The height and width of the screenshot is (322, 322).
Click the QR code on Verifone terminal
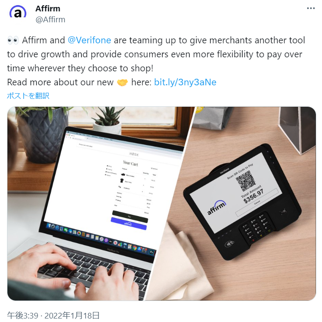(246, 181)
